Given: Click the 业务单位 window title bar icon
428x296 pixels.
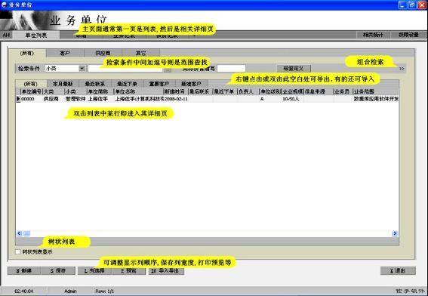Looking at the screenshot, I should tap(4, 5).
